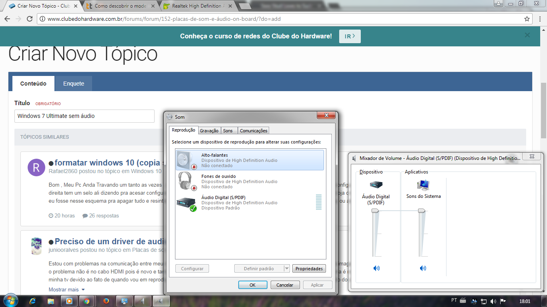Open the Comunicações tab
Image resolution: width=547 pixels, height=307 pixels.
tap(253, 131)
